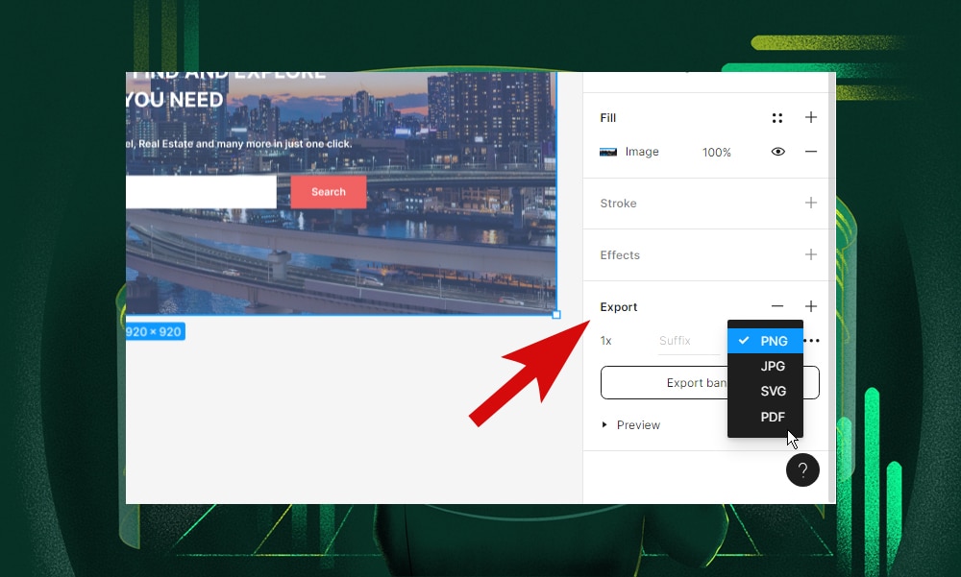
Task: Open fill styles with the four-dot icon
Action: (776, 118)
